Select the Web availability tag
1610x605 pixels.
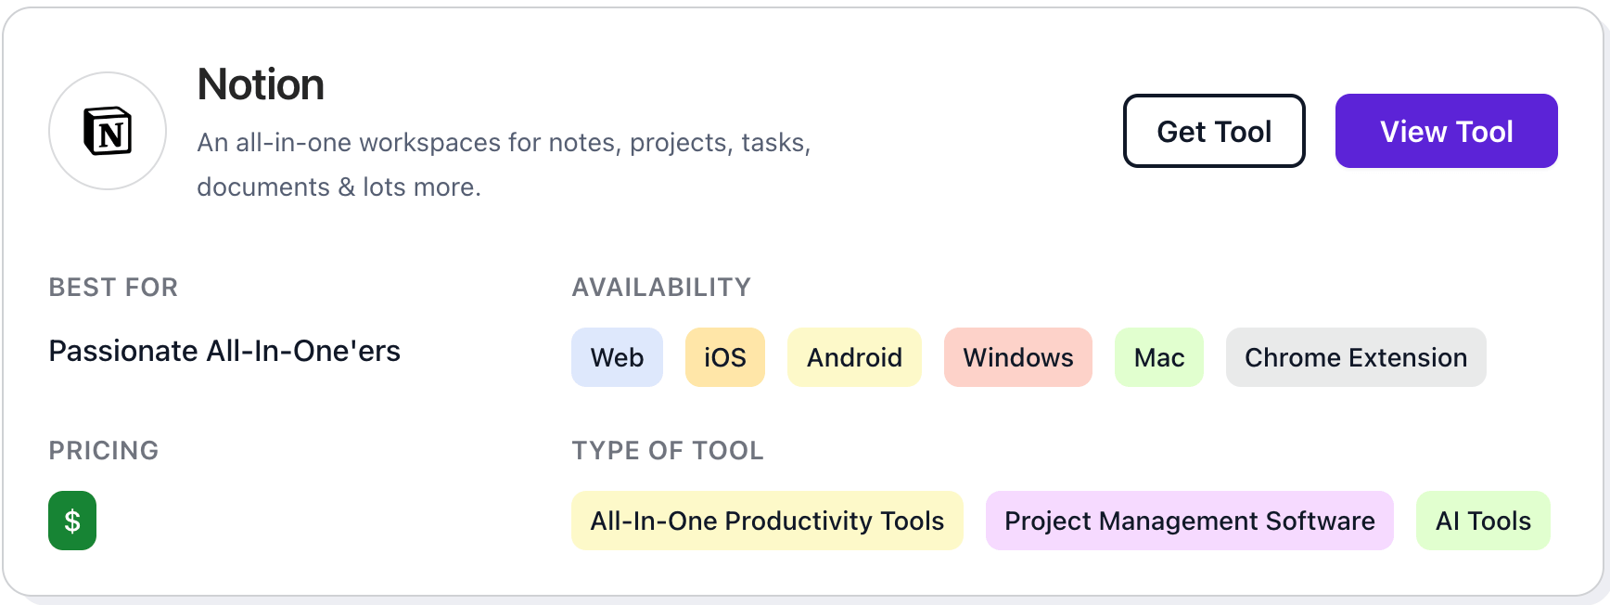click(x=617, y=357)
